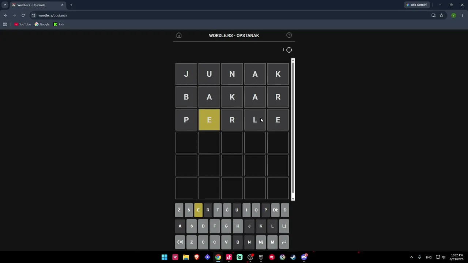Click the address bar URL wordle.rs/opstanak

click(x=53, y=15)
